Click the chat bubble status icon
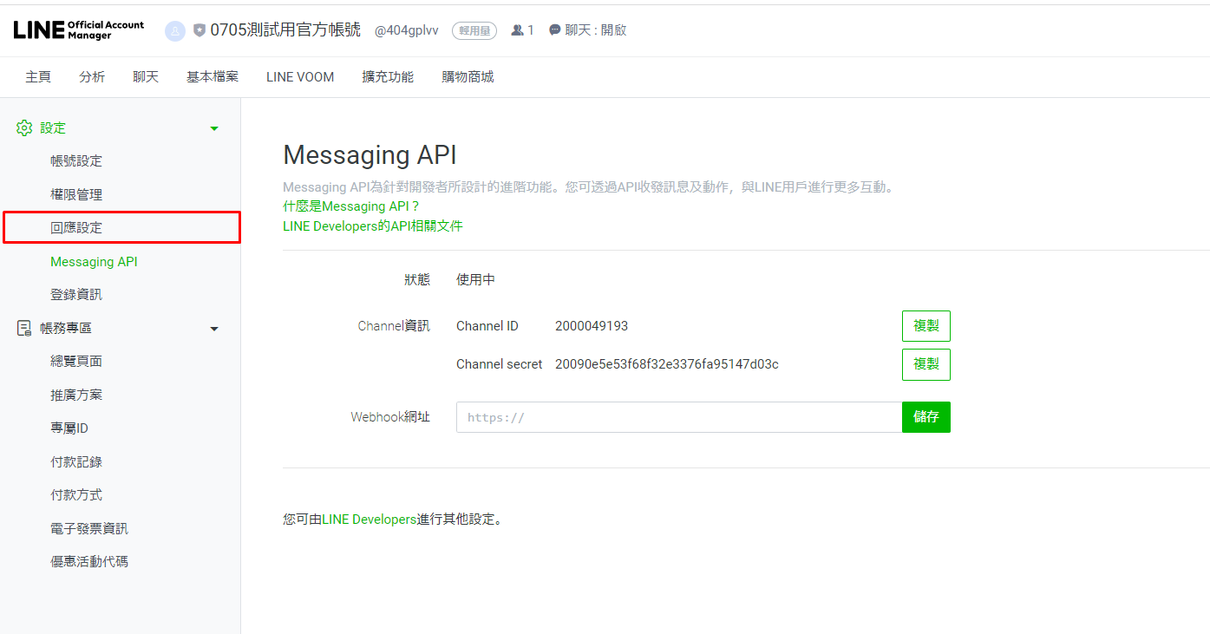1210x634 pixels. (555, 30)
